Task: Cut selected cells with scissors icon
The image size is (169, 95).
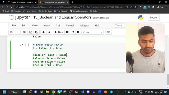Action: [25, 32]
